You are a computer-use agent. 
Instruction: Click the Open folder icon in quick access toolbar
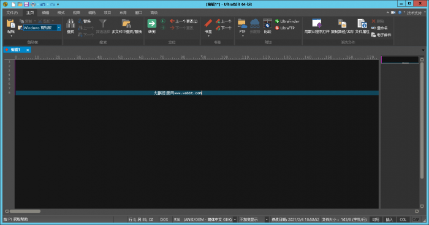(x=20, y=4)
